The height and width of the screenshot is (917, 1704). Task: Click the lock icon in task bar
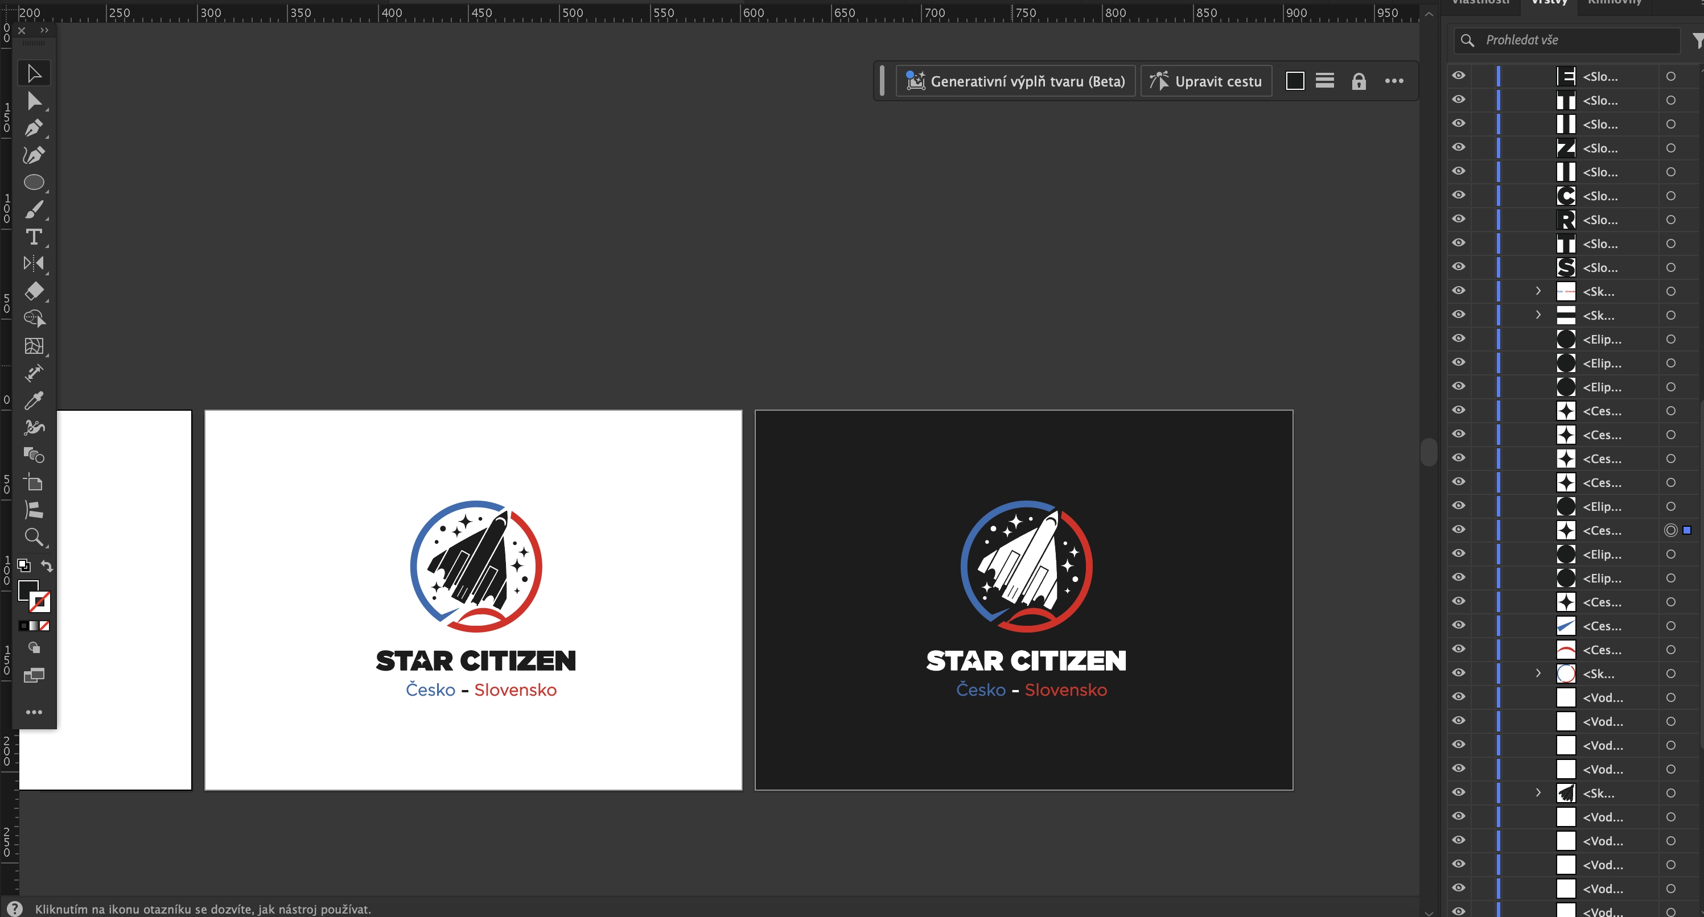pos(1359,81)
